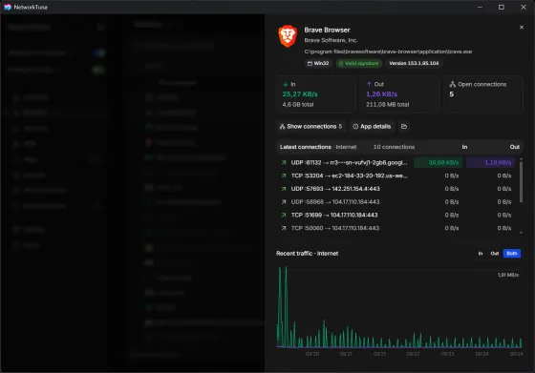Image resolution: width=535 pixels, height=373 pixels.
Task: Select connection UDP :58968 to 104.17.110.184:443
Action: [397, 202]
